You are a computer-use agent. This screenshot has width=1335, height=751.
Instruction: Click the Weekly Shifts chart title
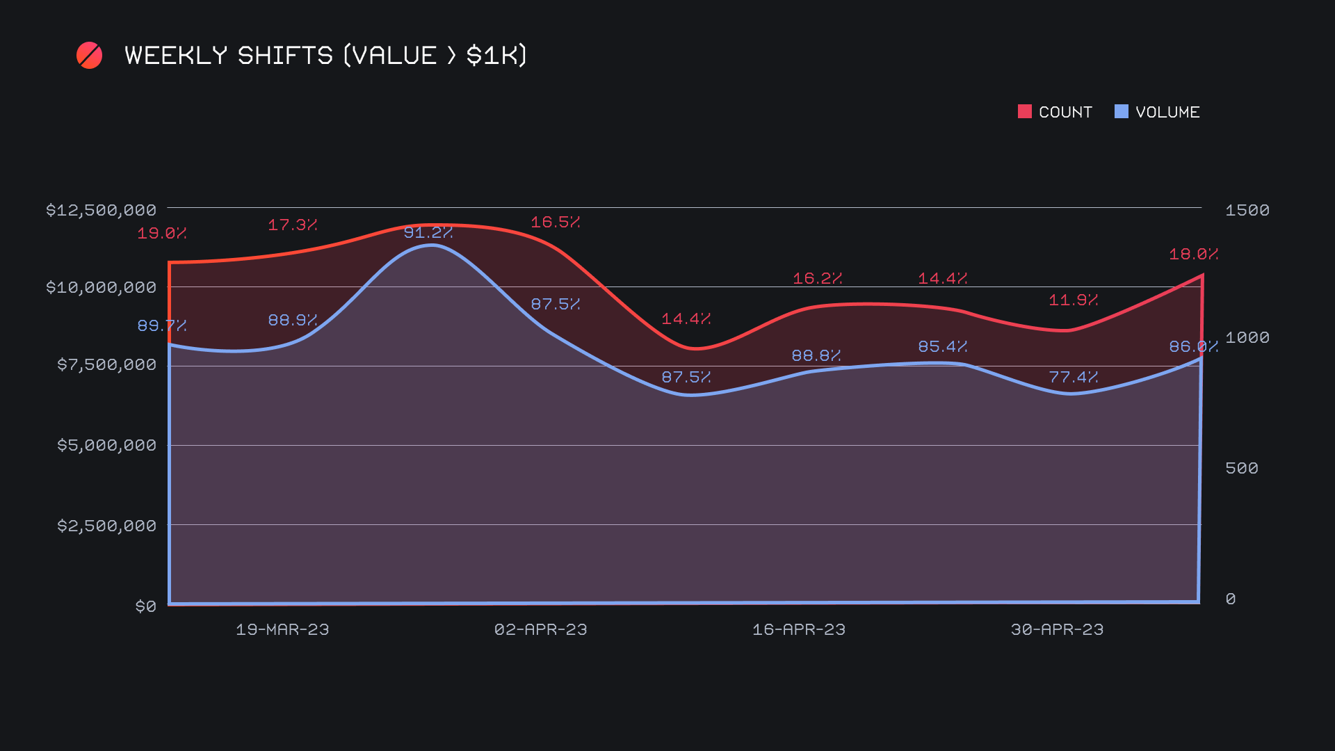(x=325, y=56)
